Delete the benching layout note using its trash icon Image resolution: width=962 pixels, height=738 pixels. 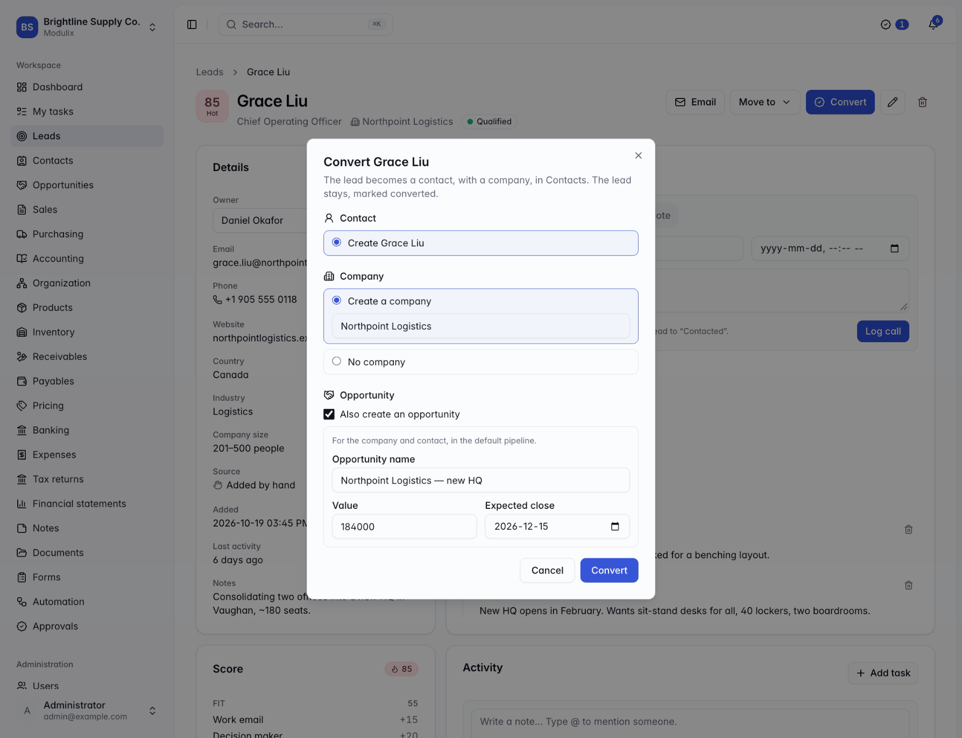[909, 530]
